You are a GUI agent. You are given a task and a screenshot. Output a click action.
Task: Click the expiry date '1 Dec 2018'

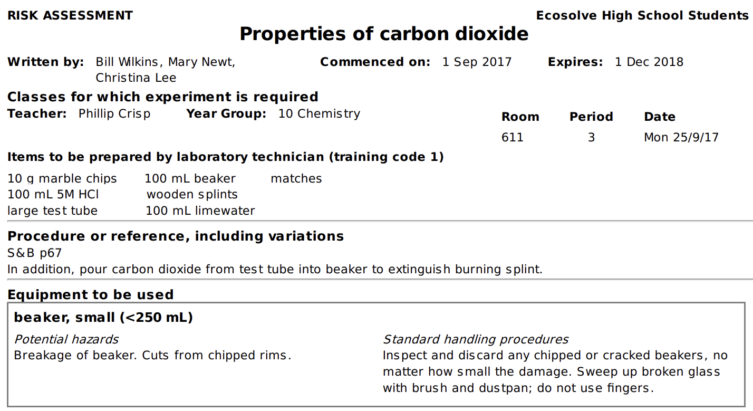[x=649, y=62]
